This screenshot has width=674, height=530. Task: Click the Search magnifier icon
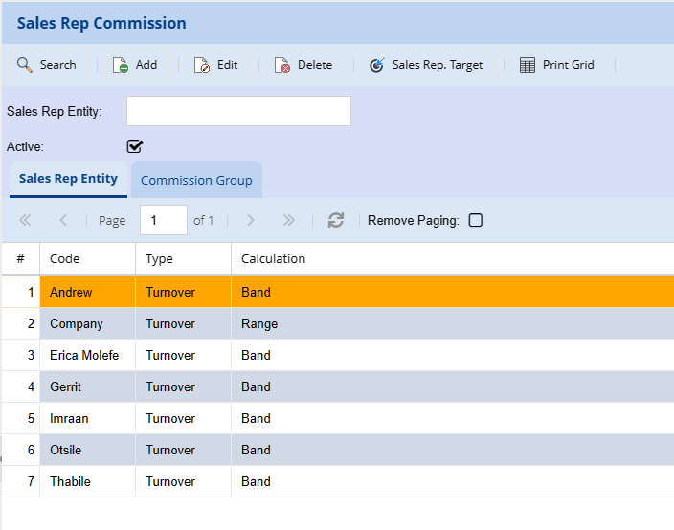25,65
